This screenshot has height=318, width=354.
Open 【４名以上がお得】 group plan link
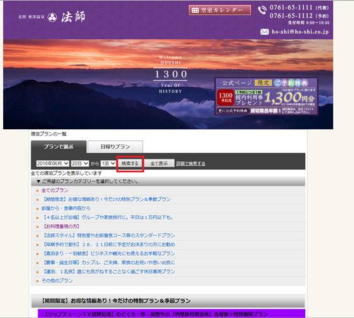(x=108, y=217)
